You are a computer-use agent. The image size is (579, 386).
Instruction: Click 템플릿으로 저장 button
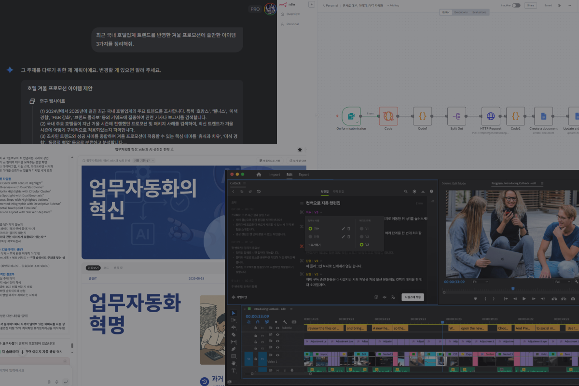pyautogui.click(x=270, y=161)
